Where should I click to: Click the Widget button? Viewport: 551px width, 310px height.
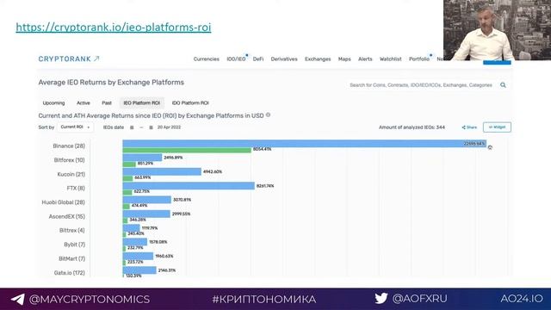pyautogui.click(x=497, y=127)
